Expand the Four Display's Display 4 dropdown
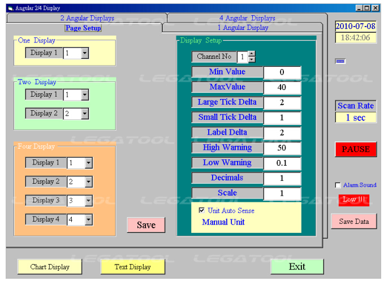 click(x=89, y=219)
